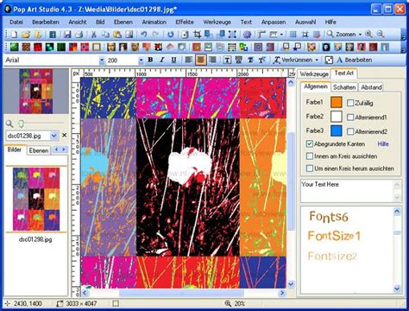Image resolution: width=409 pixels, height=311 pixels.
Task: Cut selection with scissors icon
Action: pos(94,35)
